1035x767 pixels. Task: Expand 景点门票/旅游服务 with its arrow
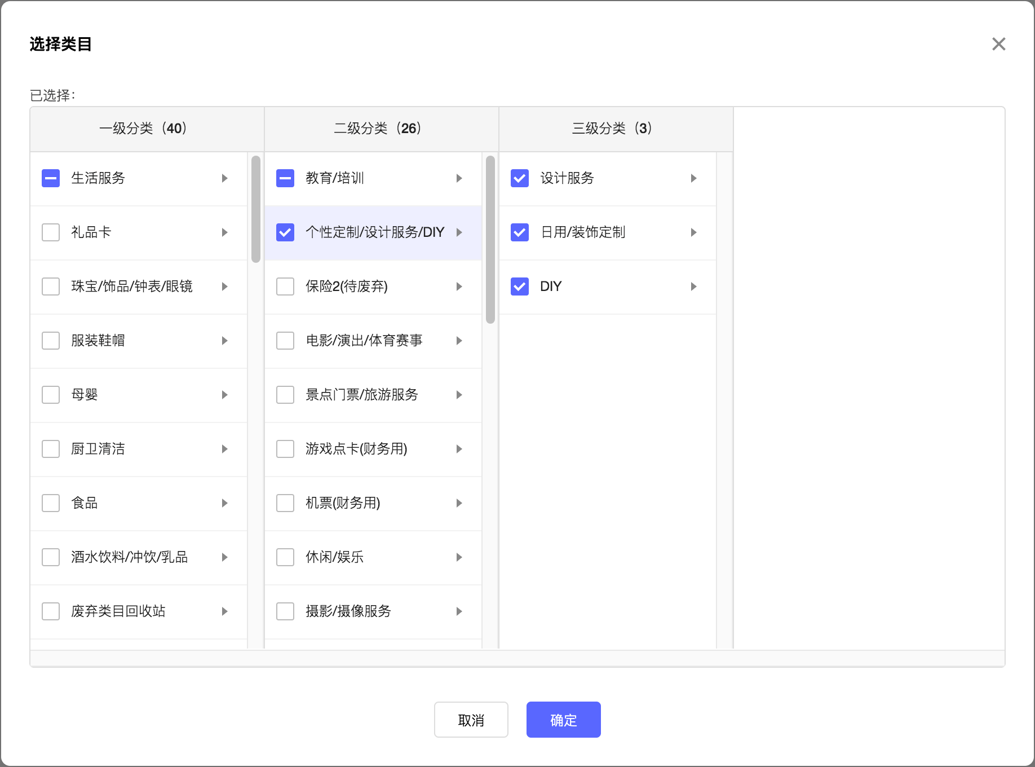tap(459, 395)
